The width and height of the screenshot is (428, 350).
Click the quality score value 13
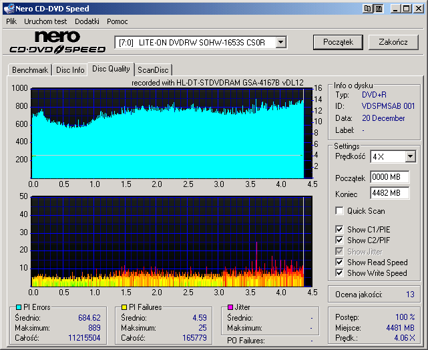[410, 295]
